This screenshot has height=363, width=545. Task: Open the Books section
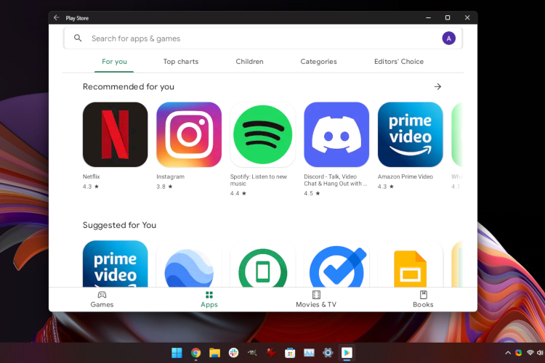point(423,299)
